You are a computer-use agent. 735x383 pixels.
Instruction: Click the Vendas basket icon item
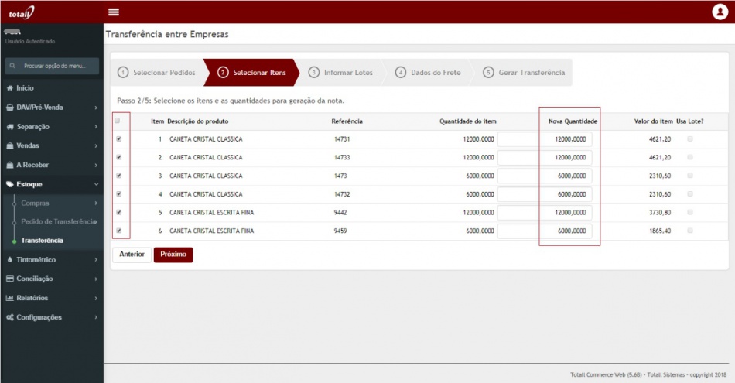coord(27,145)
